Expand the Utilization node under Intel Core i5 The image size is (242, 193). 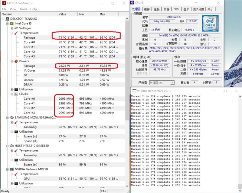[12, 89]
